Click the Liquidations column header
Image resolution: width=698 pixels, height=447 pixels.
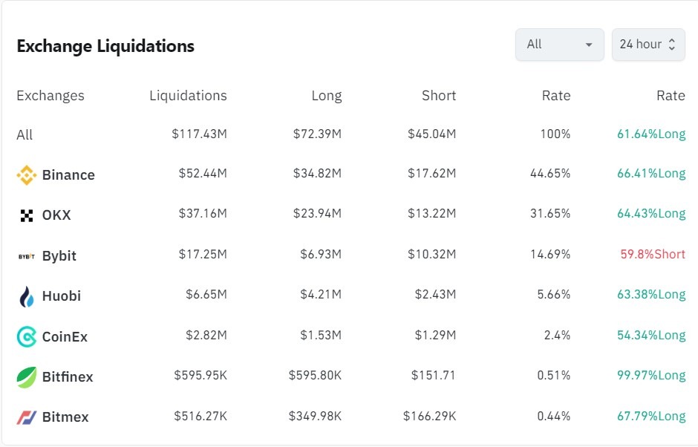[188, 96]
